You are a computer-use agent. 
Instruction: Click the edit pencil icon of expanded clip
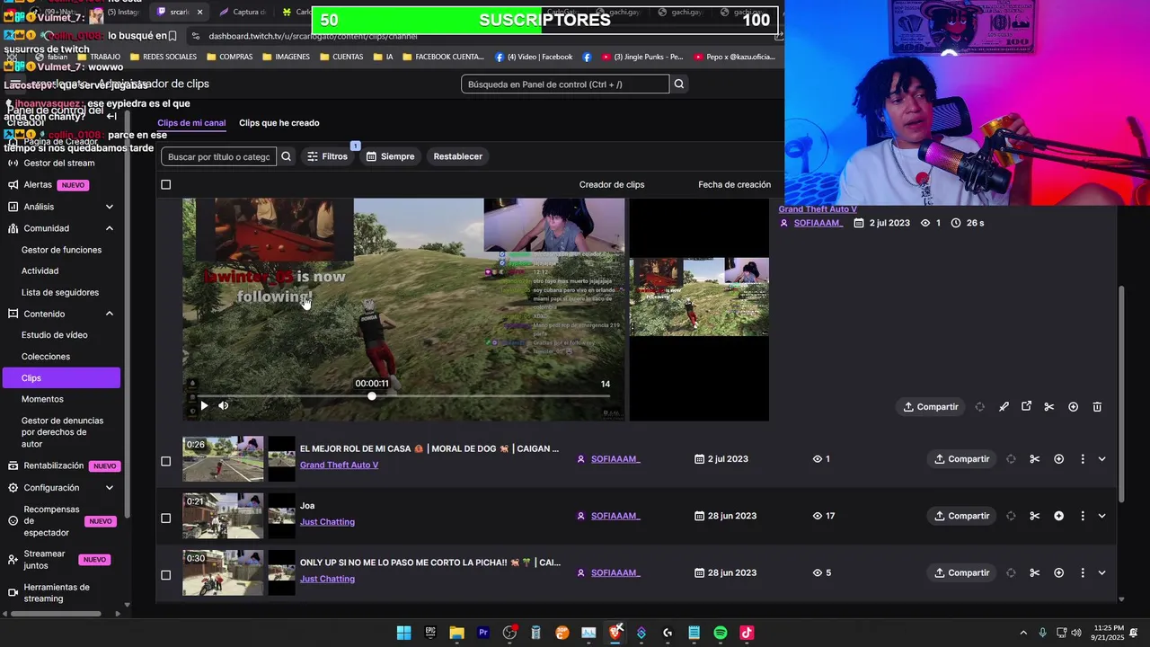(1004, 407)
